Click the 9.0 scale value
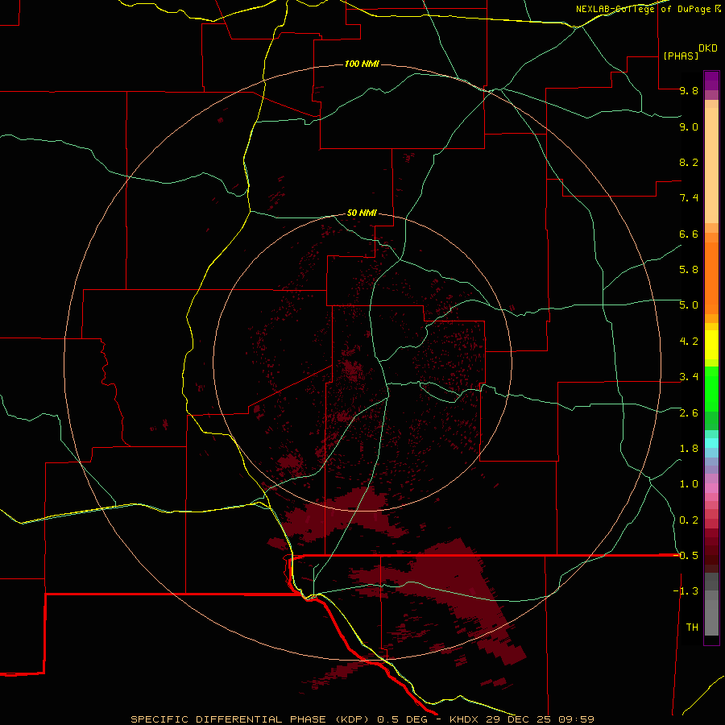 click(689, 127)
